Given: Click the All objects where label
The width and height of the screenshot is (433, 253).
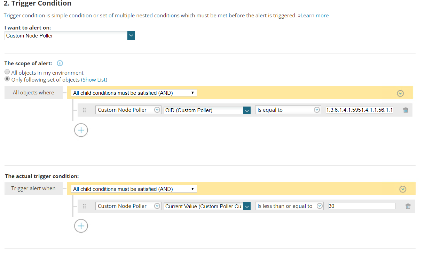Looking at the screenshot, I should 33,93.
